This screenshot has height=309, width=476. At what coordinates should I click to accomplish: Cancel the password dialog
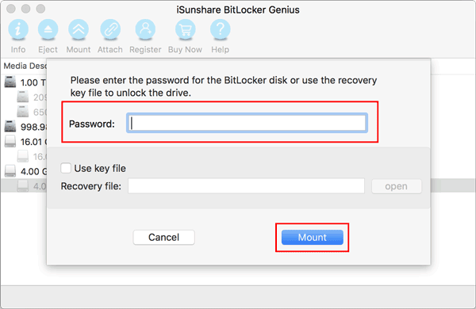(163, 237)
